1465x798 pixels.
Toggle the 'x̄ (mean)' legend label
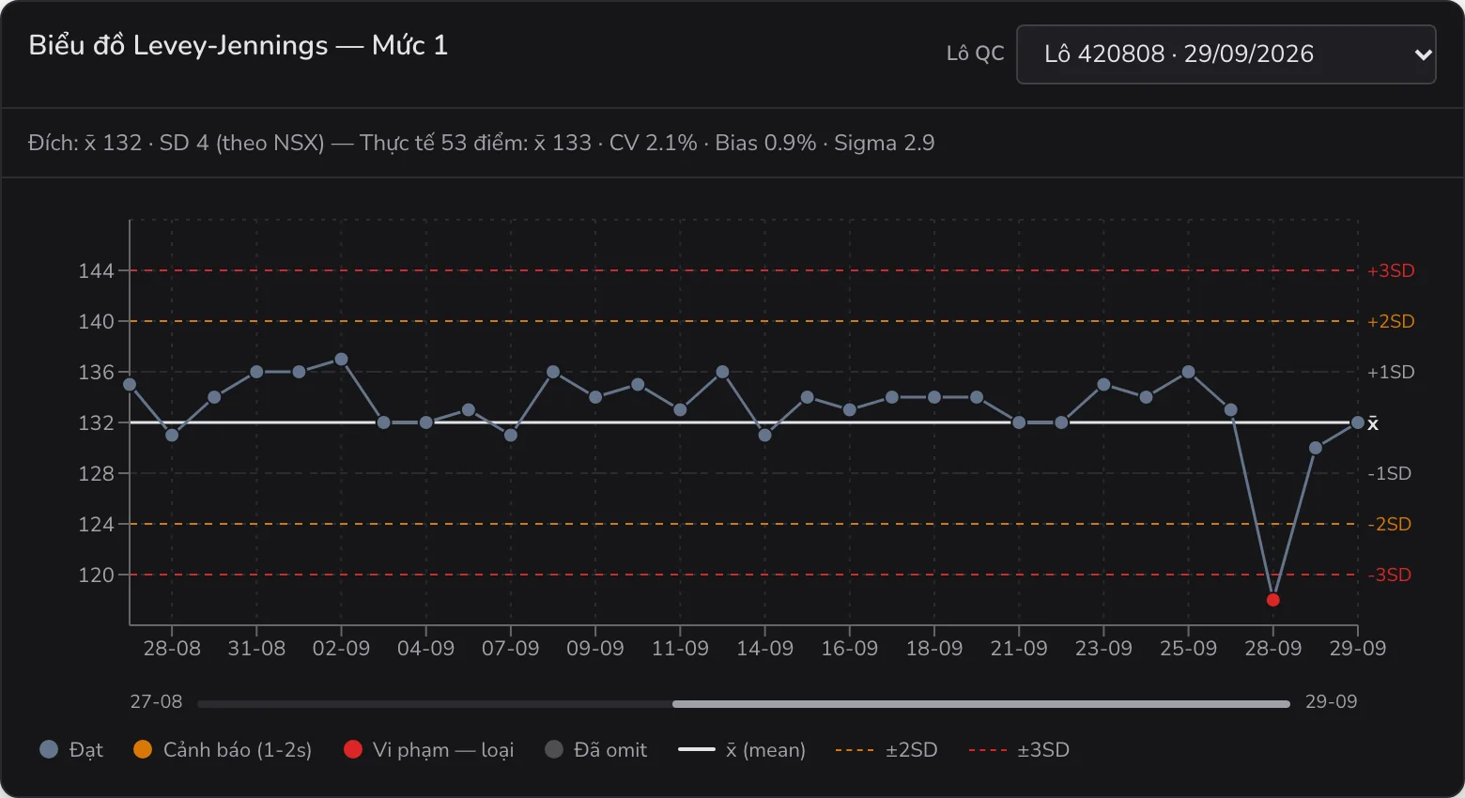click(765, 750)
